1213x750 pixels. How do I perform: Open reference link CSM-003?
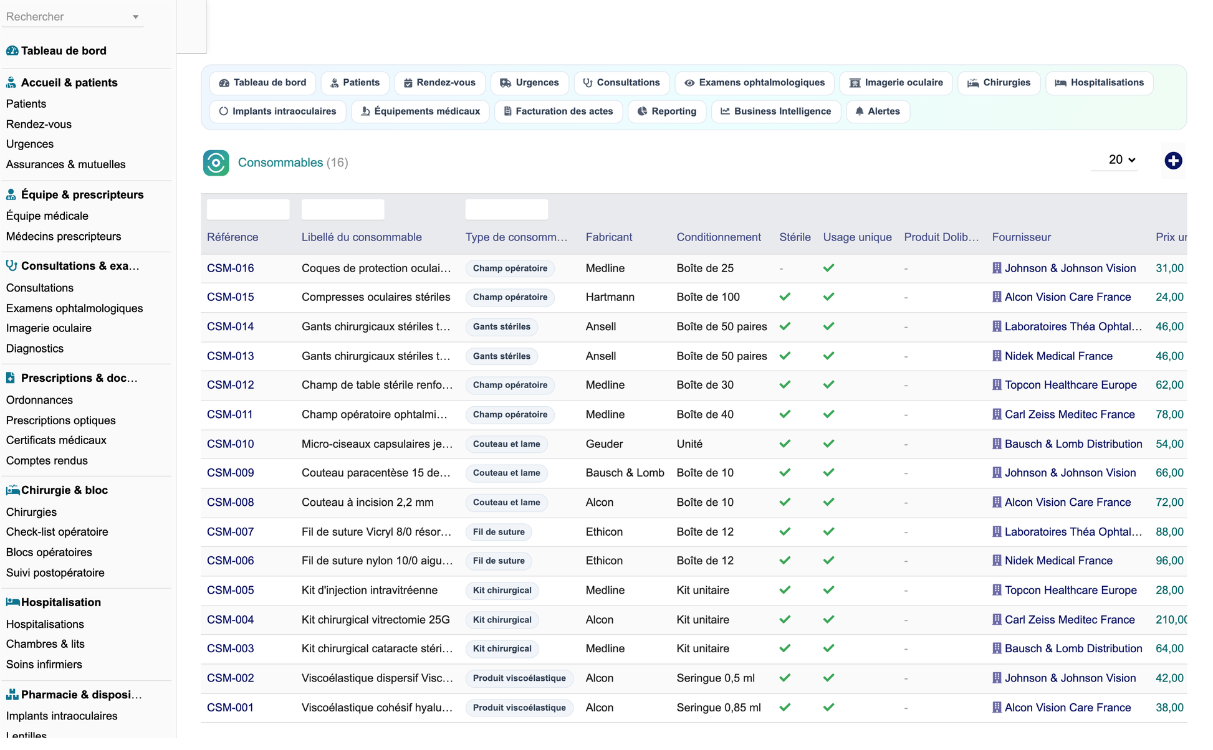pos(231,648)
